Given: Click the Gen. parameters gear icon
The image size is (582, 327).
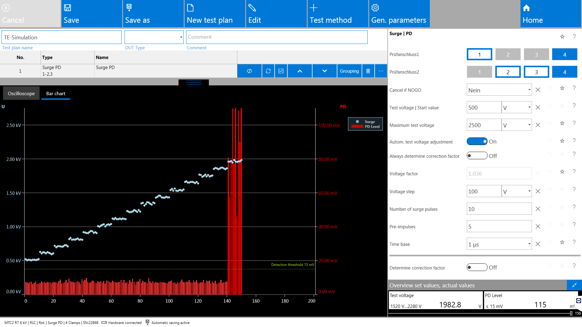Looking at the screenshot, I should click(375, 8).
